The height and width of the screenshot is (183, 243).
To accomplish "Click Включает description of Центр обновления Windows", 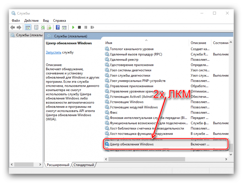I will tap(200, 144).
